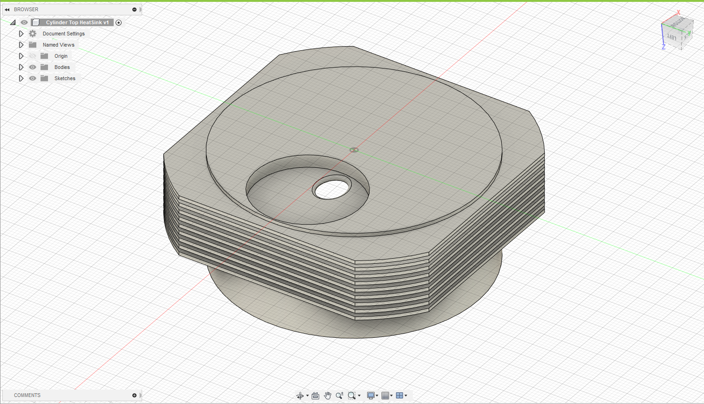Image resolution: width=704 pixels, height=404 pixels.
Task: Activate the Cylinder Top HeatSink component radio button
Action: [x=118, y=22]
